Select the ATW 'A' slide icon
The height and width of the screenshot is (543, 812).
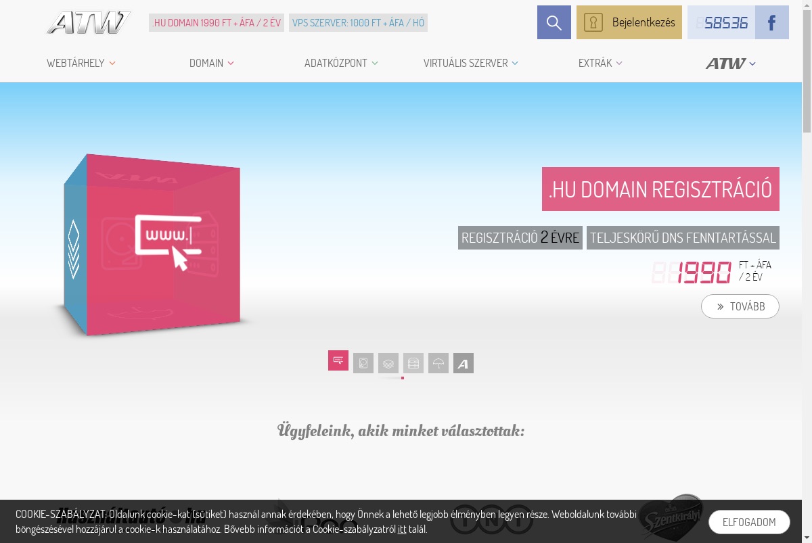(x=464, y=363)
